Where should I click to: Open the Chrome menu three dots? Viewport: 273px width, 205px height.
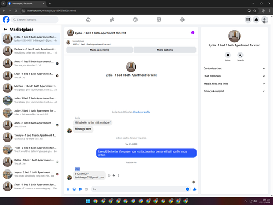coord(269,11)
